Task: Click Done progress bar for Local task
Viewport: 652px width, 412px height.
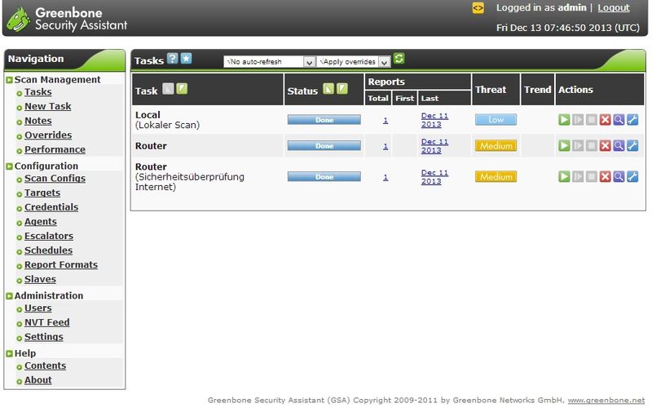Action: tap(324, 120)
